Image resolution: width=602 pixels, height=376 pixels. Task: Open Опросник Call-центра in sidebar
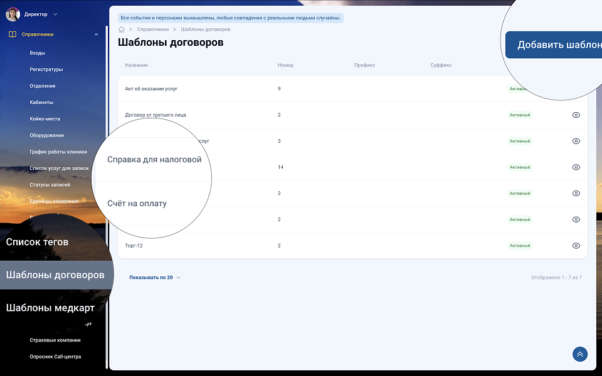click(55, 357)
